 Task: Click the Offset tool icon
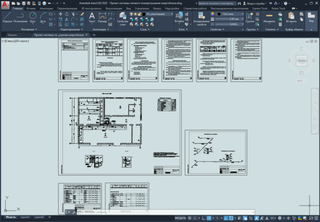82,24
